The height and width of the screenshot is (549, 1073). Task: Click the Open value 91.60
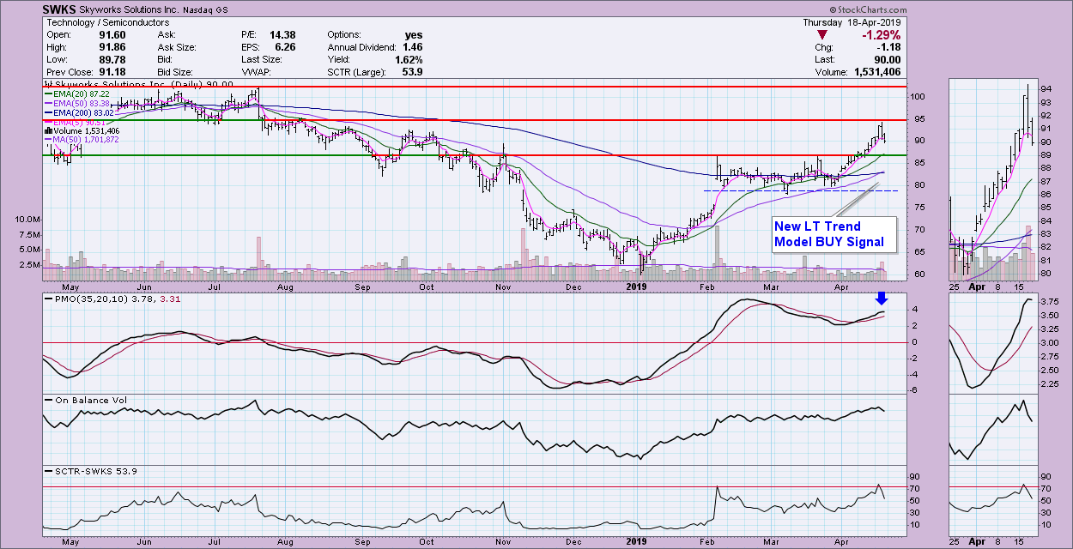112,35
